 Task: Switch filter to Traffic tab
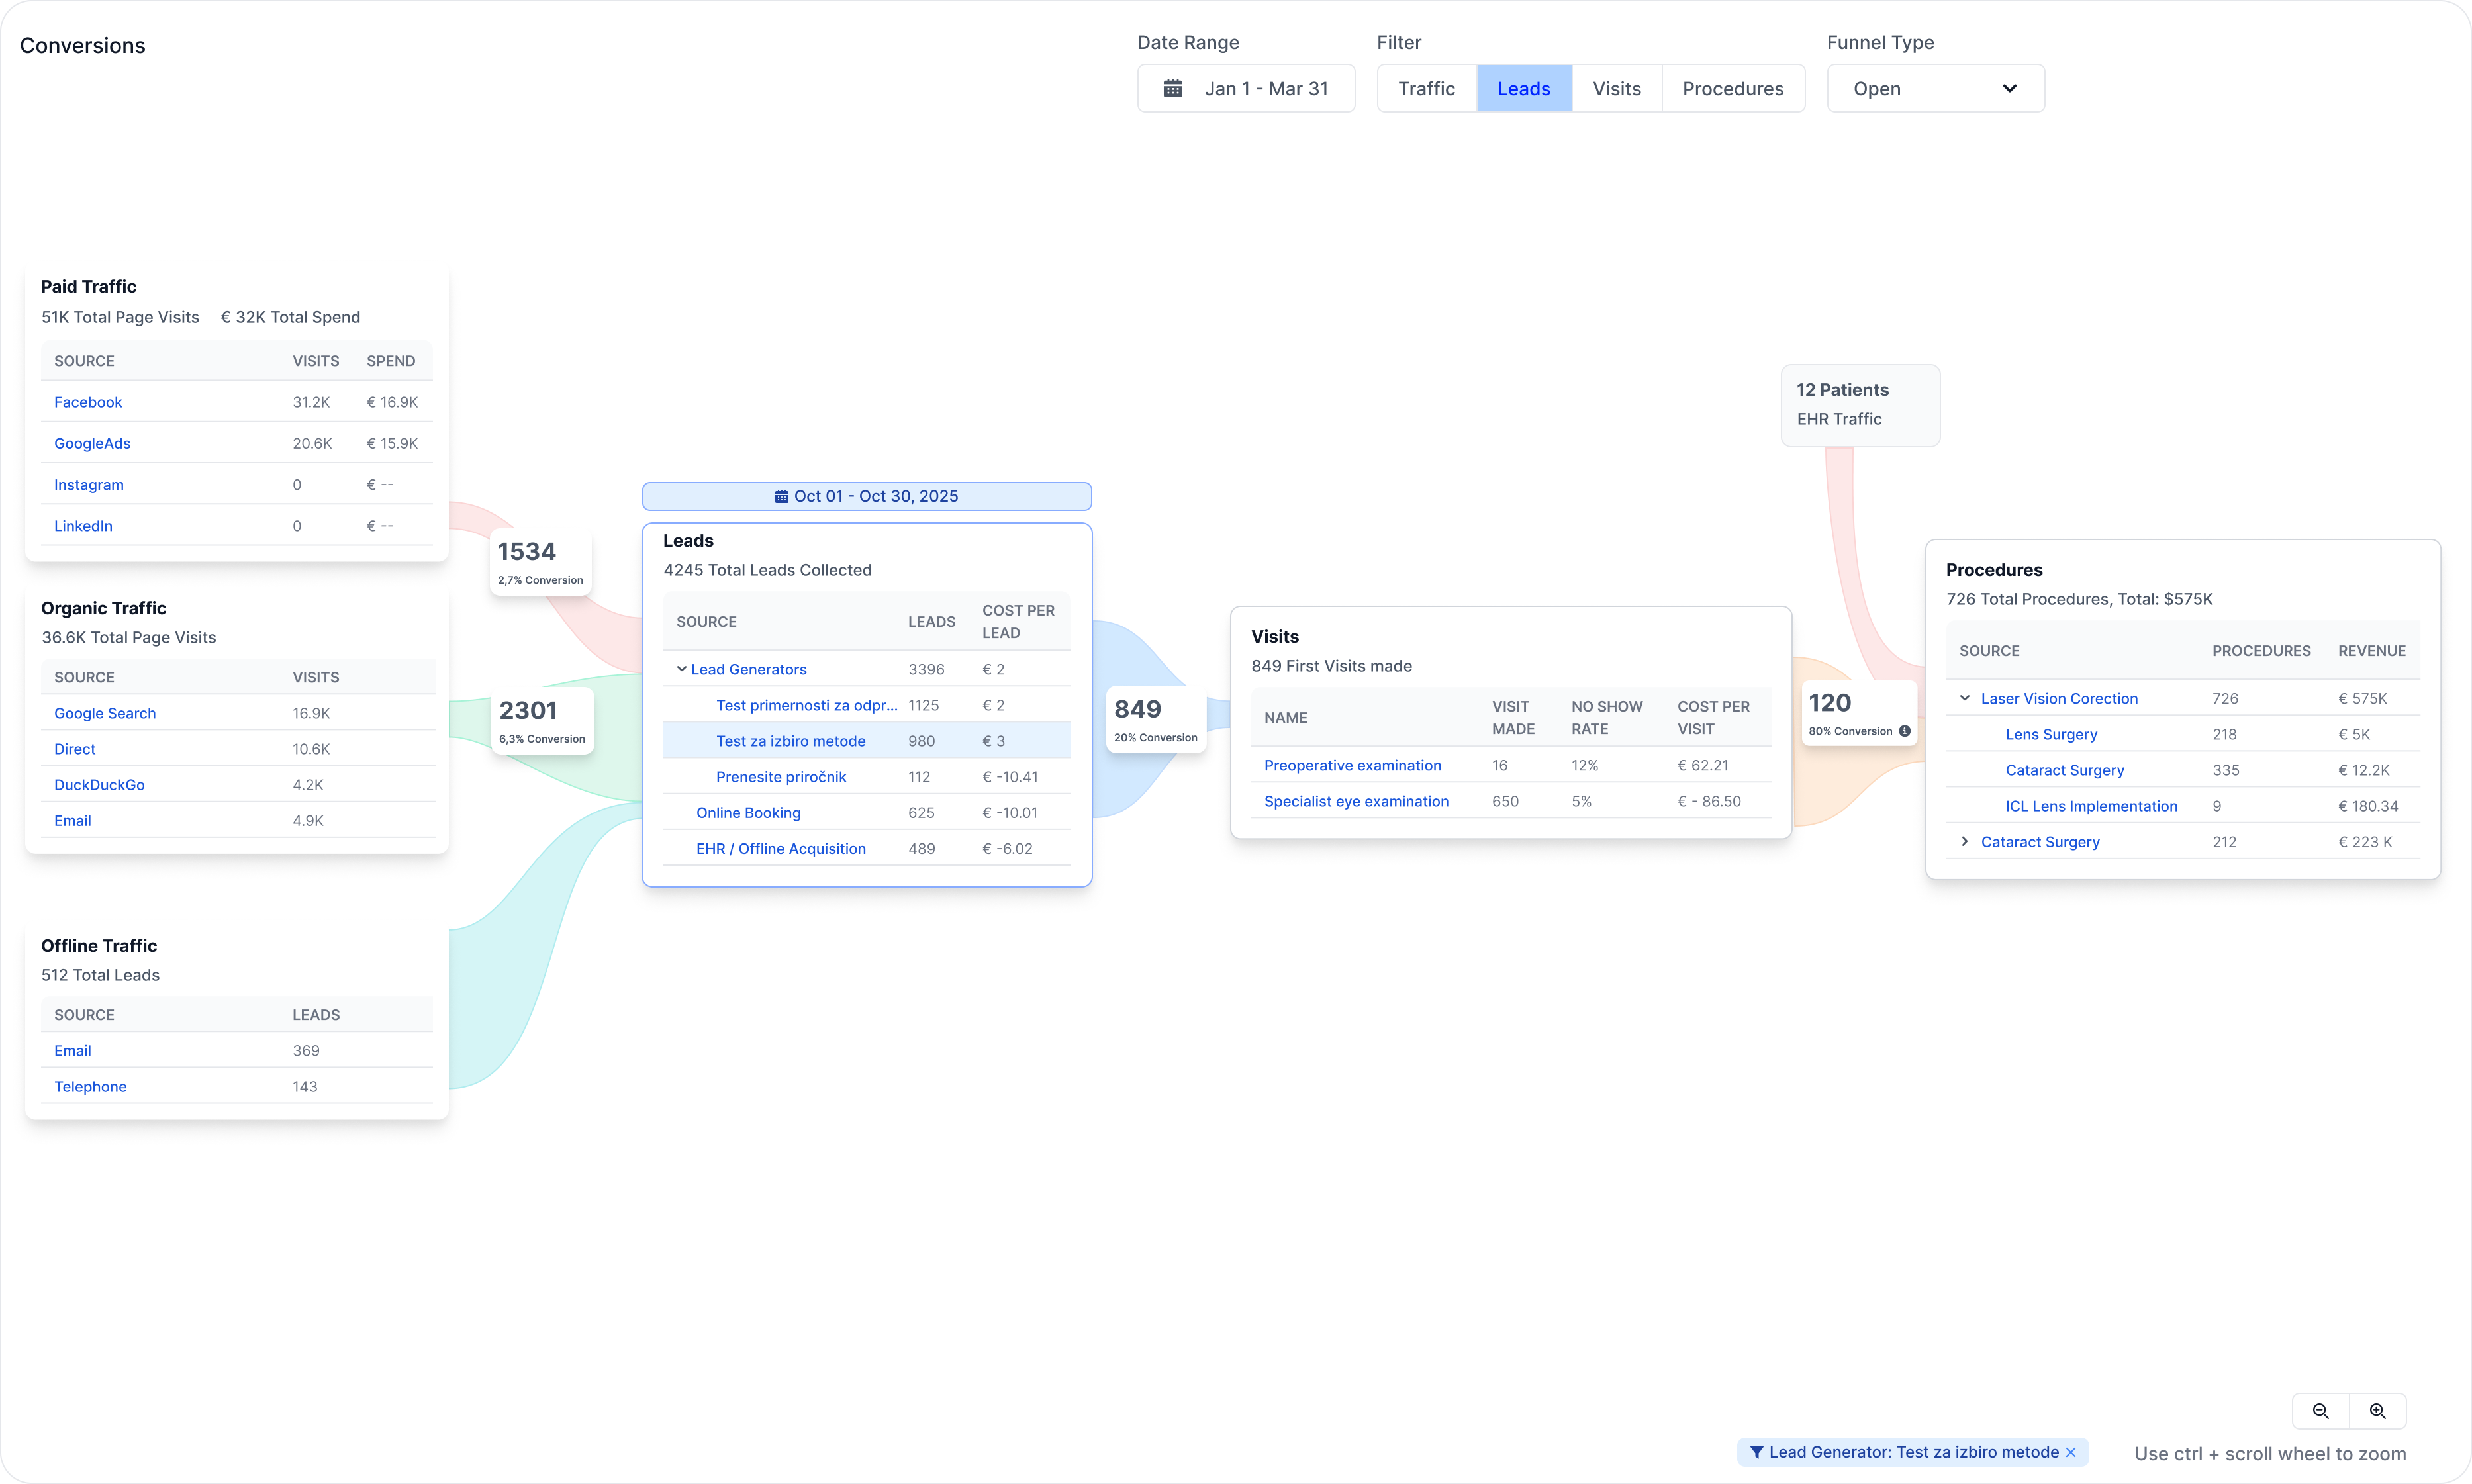pyautogui.click(x=1426, y=89)
